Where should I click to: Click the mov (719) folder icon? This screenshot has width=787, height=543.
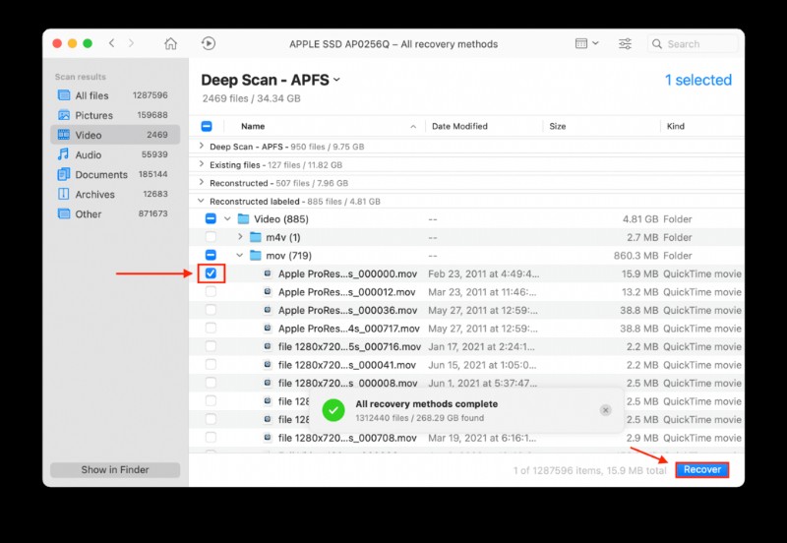coord(256,255)
